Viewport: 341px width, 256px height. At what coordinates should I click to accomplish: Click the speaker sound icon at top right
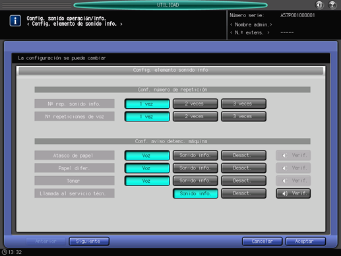tap(319, 5)
